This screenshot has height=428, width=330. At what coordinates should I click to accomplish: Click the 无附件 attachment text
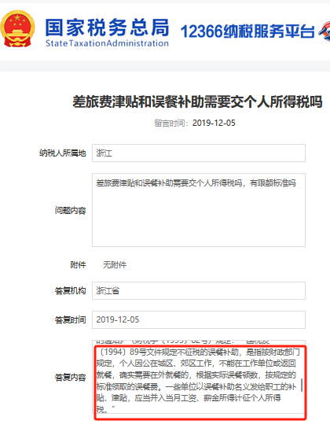pyautogui.click(x=115, y=264)
